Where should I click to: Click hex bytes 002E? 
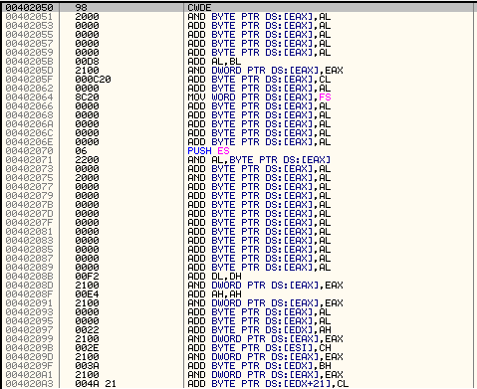tap(87, 348)
